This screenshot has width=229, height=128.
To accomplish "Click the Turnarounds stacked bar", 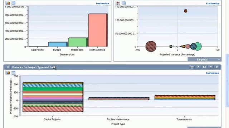I will tap(185, 98).
